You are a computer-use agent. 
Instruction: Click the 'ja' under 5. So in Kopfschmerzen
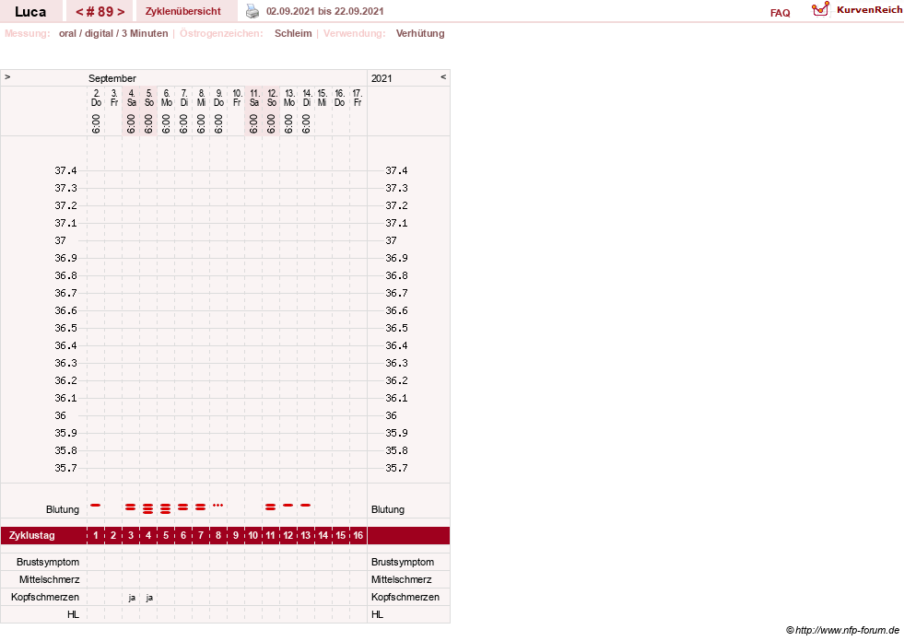tap(148, 598)
